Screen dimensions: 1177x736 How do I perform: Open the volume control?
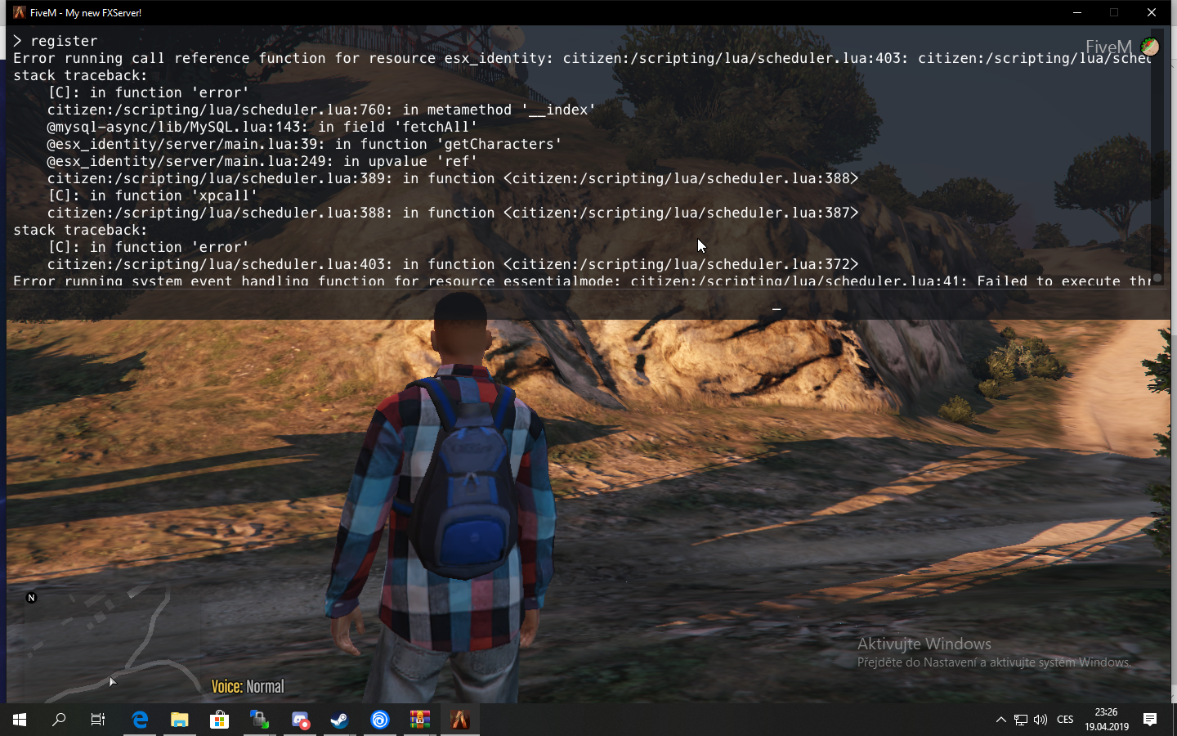pyautogui.click(x=1041, y=720)
